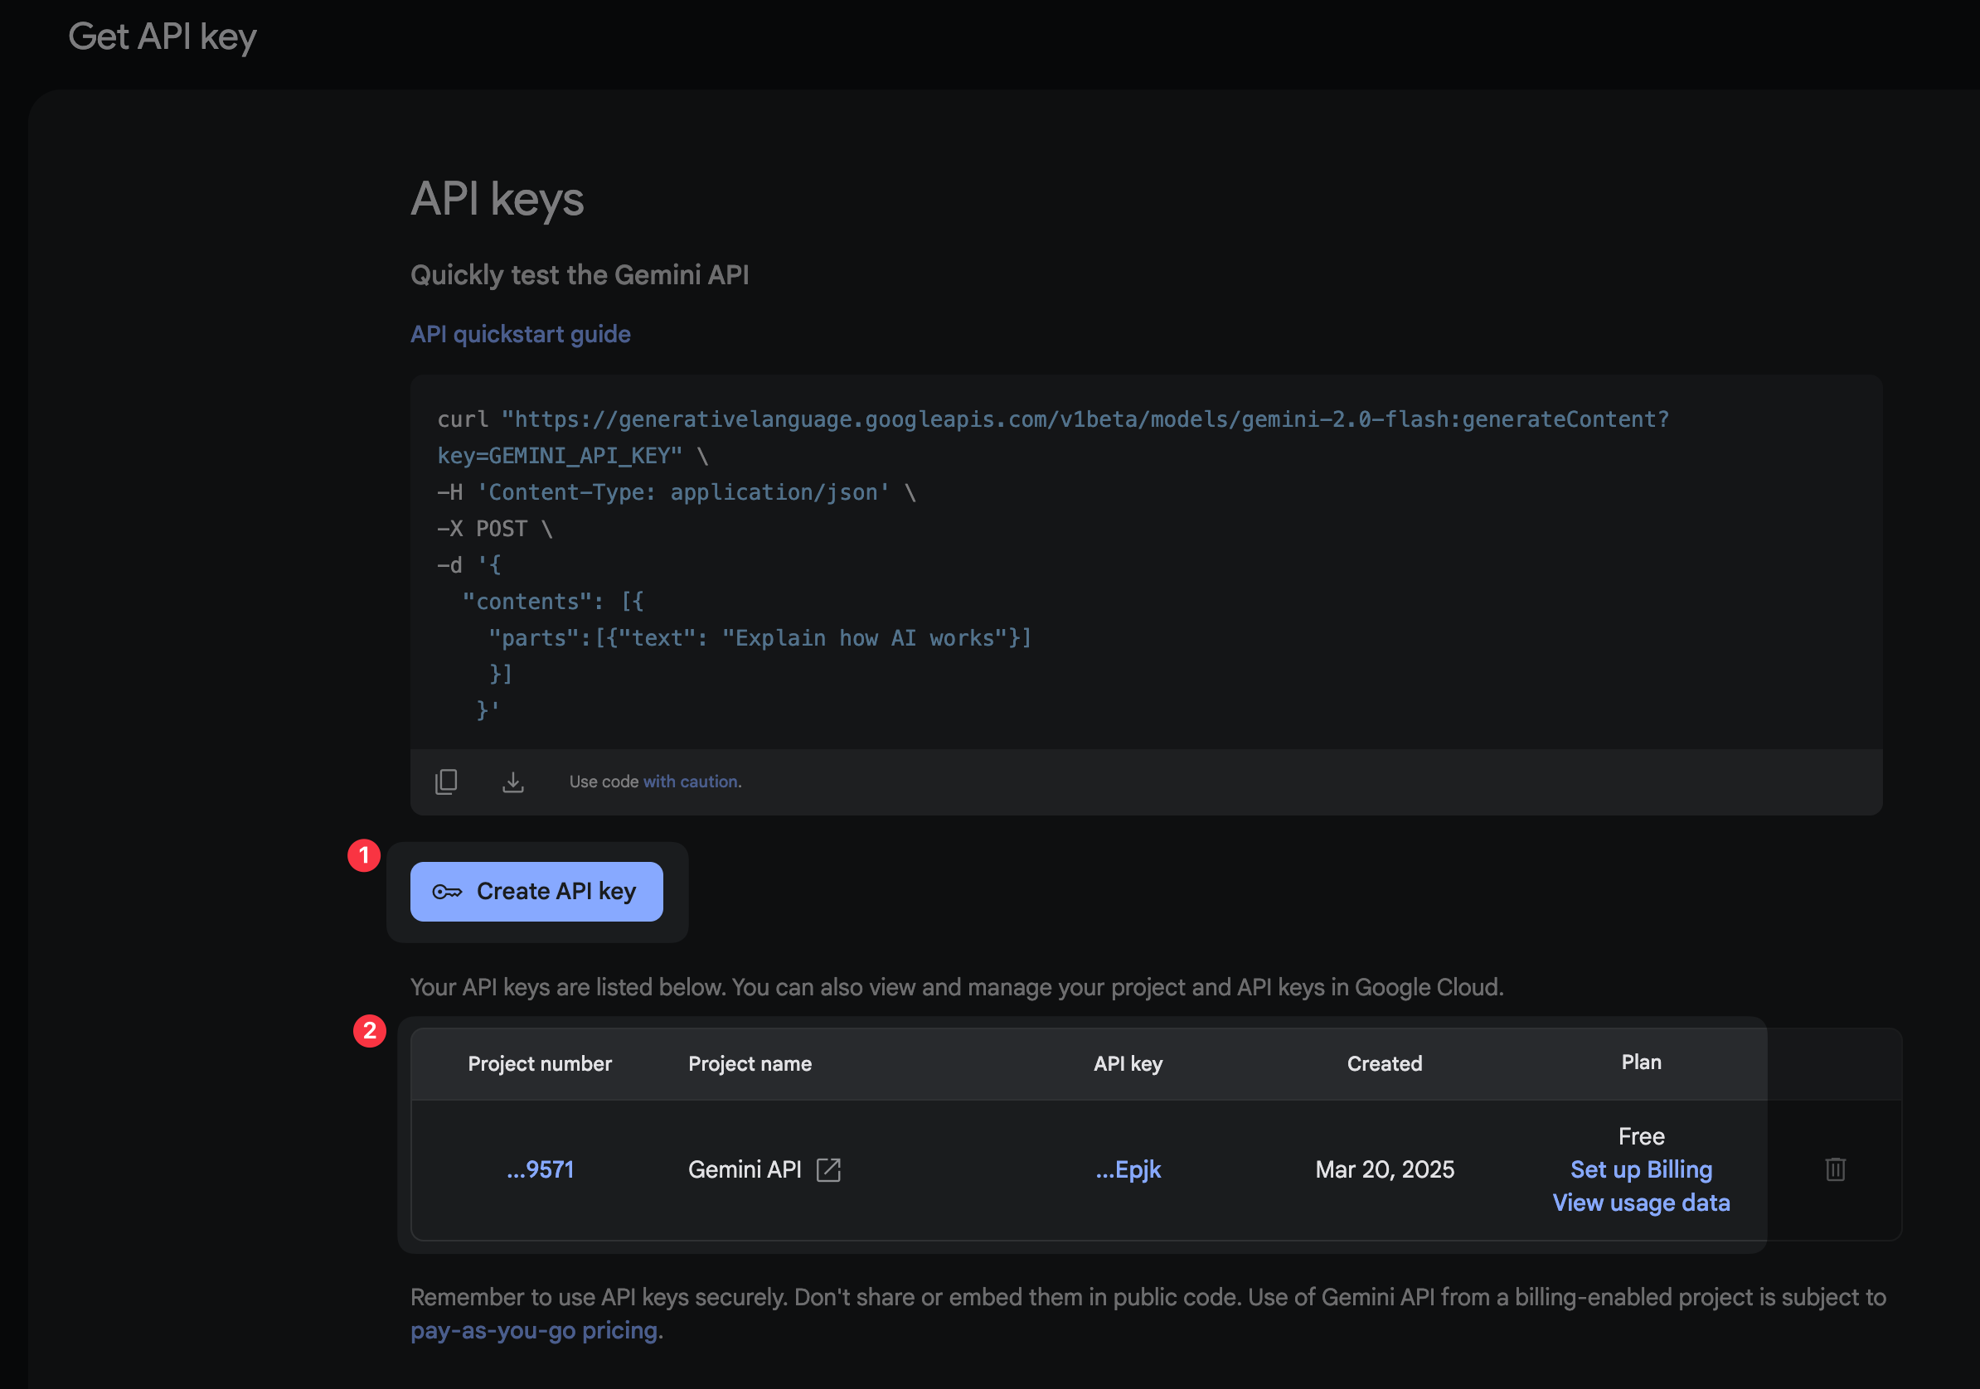Open pay-as-you-go pricing link
The image size is (1980, 1389).
(x=535, y=1330)
